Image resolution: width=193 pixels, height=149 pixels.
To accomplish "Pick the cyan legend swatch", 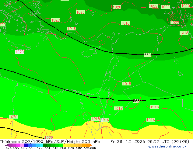I will [41, 145].
